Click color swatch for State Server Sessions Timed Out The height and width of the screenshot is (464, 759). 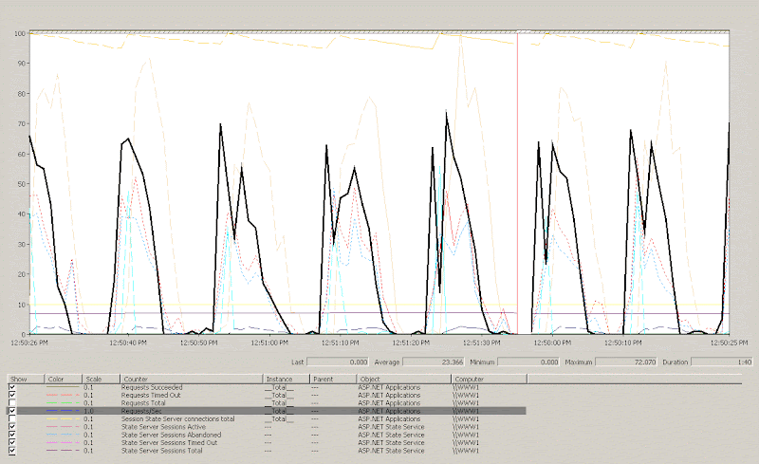tap(61, 442)
